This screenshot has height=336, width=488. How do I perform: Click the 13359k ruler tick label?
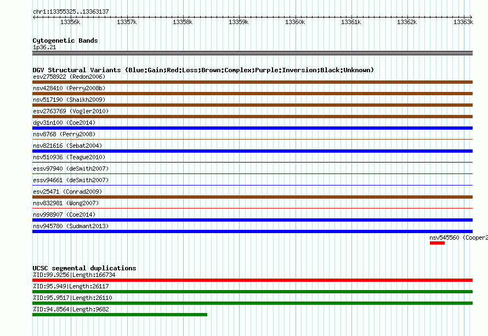point(239,22)
